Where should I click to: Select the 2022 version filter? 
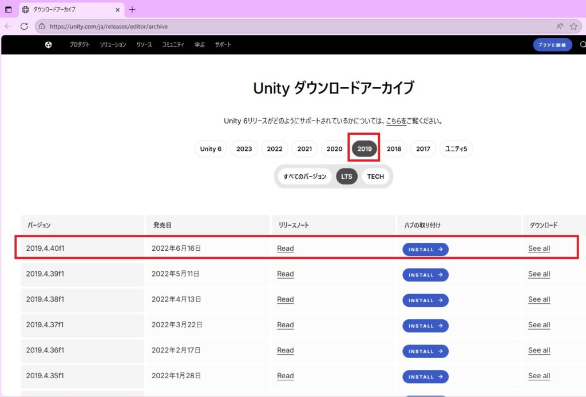point(275,149)
